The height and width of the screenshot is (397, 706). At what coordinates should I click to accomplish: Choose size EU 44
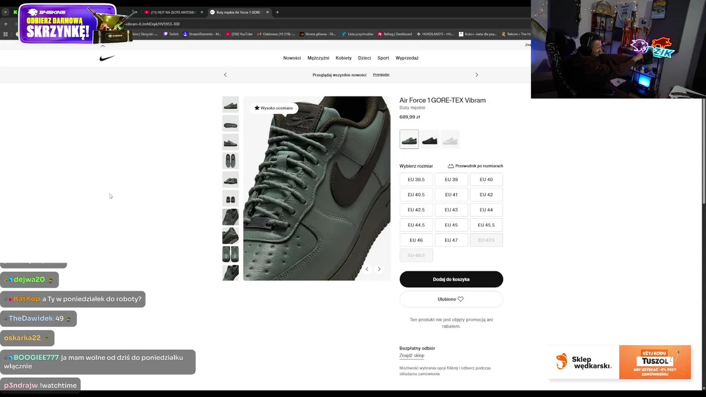pos(486,210)
